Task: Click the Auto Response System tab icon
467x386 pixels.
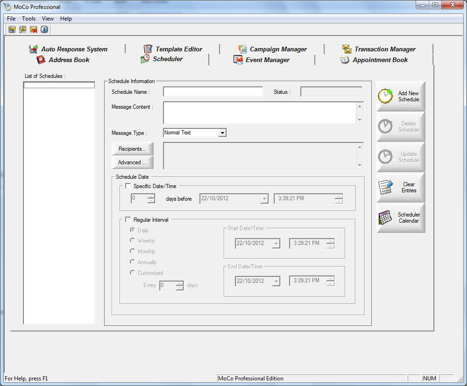Action: 33,49
